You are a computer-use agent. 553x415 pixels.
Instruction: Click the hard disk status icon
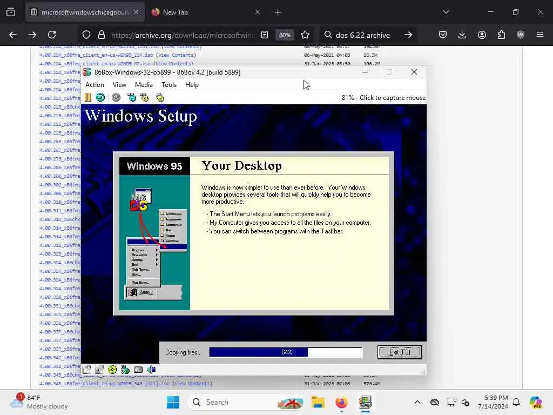coord(138,370)
